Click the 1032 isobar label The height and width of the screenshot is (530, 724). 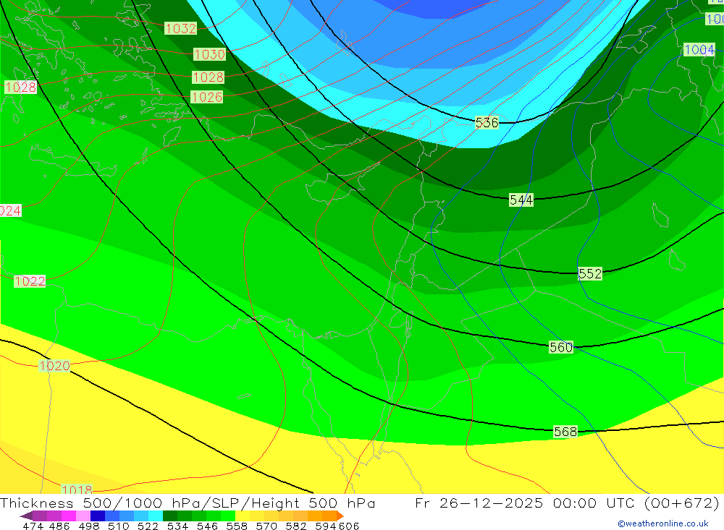(180, 29)
